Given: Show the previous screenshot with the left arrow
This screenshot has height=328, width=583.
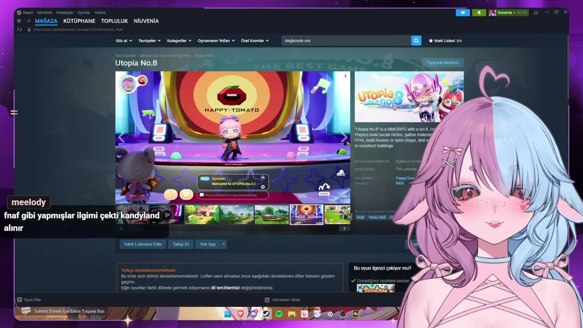Looking at the screenshot, I should point(121,138).
